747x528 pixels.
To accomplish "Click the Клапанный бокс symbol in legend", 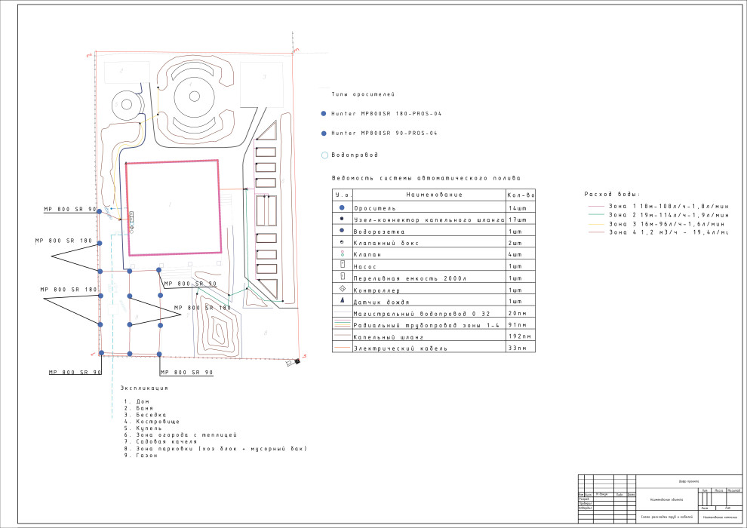I will pyautogui.click(x=342, y=243).
